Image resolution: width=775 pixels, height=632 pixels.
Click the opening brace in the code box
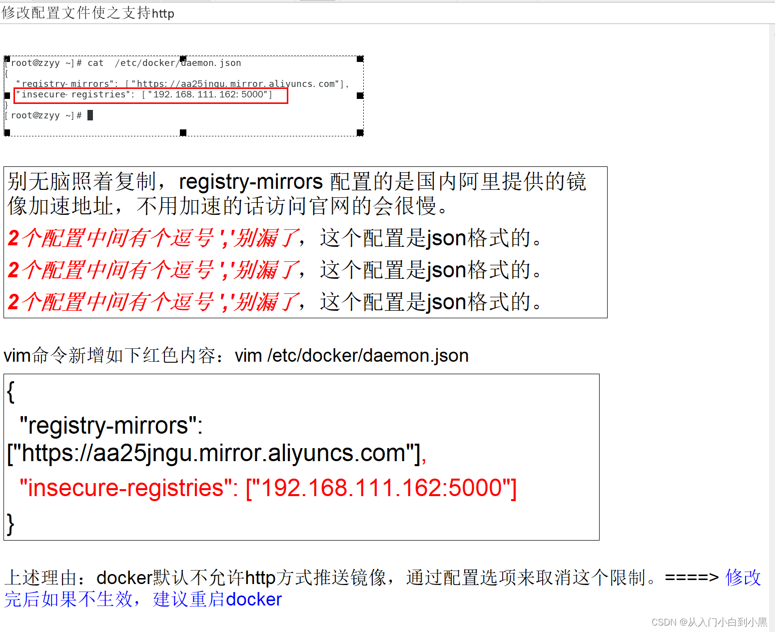click(x=10, y=392)
